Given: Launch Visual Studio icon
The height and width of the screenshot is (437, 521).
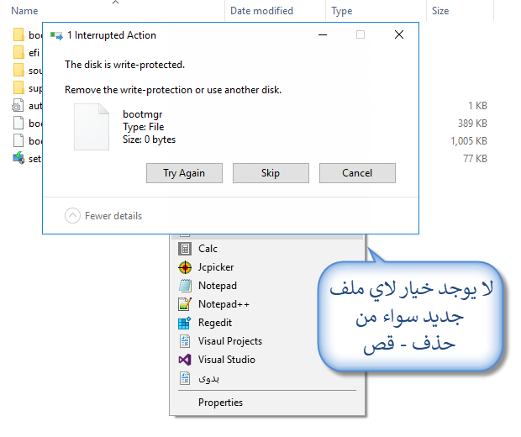Looking at the screenshot, I should [x=185, y=360].
